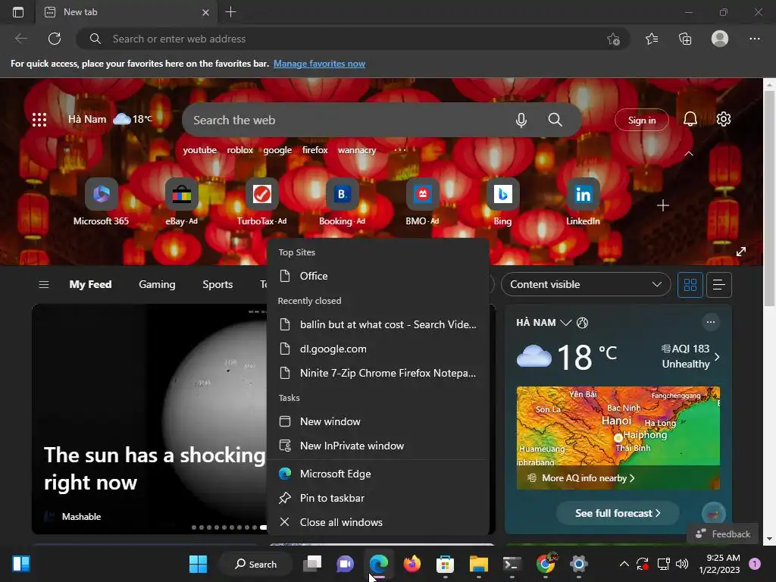Reopen dl.google.com from Recently closed
The image size is (776, 582).
click(378, 349)
